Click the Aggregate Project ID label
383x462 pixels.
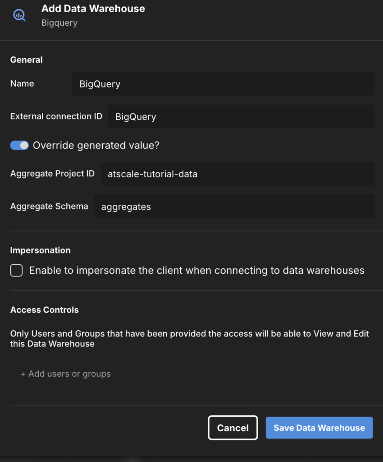52,174
